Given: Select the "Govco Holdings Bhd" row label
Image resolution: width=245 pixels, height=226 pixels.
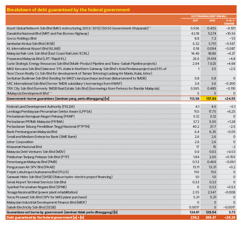Looking at the screenshot, I should (x=21, y=38).
